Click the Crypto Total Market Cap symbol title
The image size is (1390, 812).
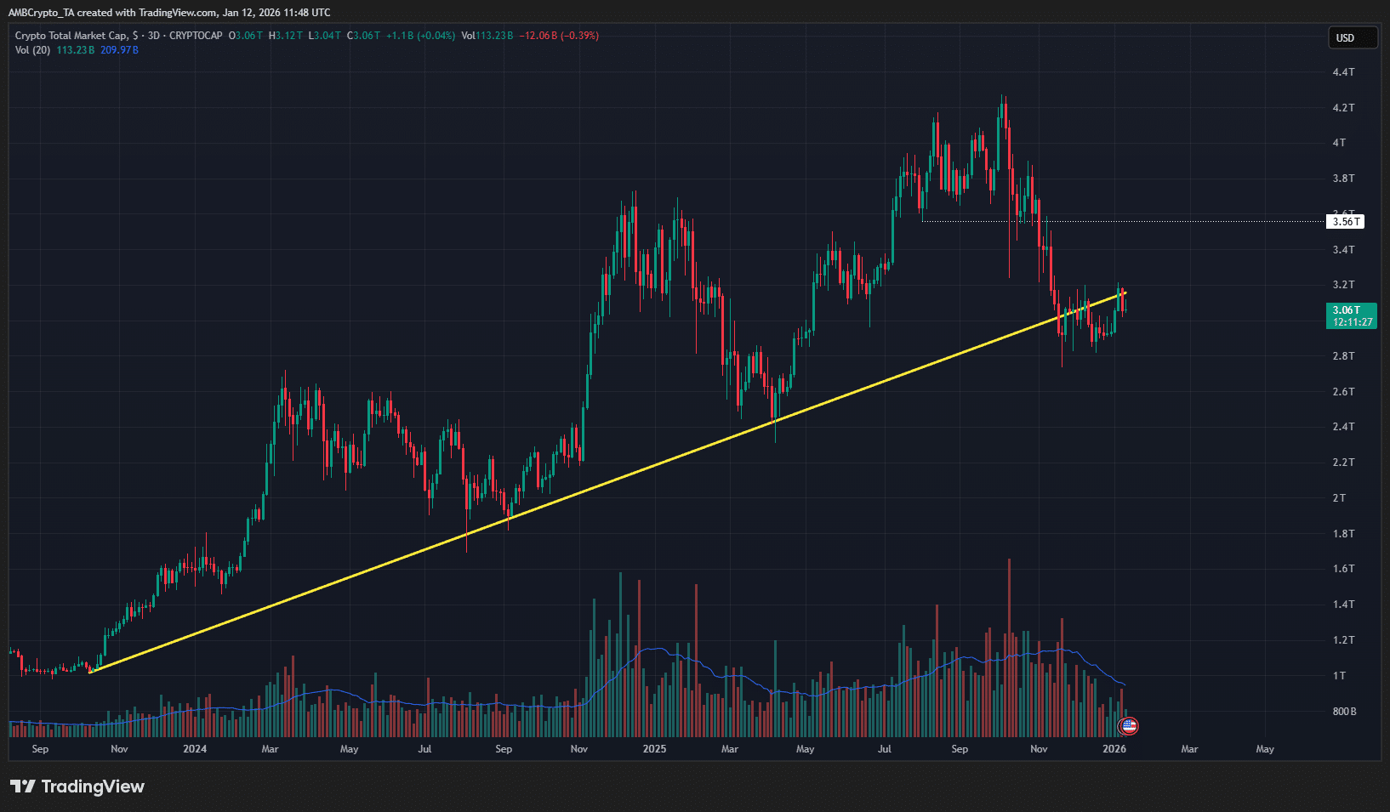(x=71, y=36)
